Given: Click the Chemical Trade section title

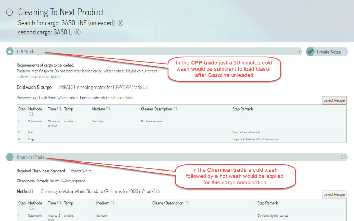Looking at the screenshot, I should [x=31, y=157].
